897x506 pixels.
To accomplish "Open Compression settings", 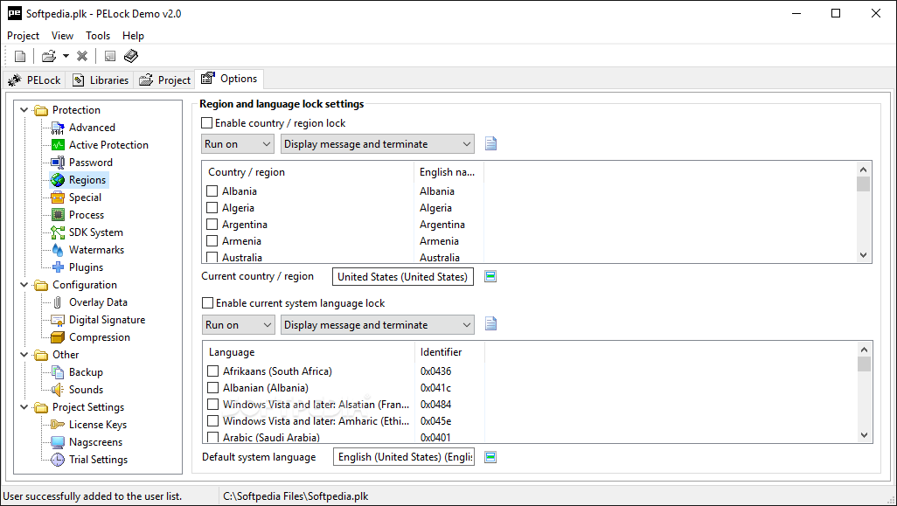I will (99, 337).
